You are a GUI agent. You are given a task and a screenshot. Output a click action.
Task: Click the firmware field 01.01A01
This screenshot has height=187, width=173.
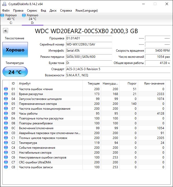(89, 38)
